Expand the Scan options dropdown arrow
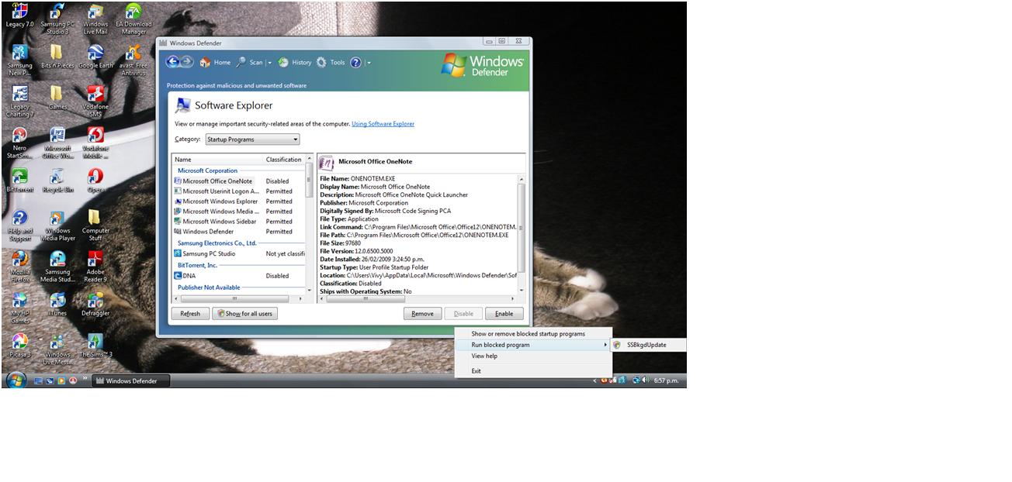 (x=270, y=63)
